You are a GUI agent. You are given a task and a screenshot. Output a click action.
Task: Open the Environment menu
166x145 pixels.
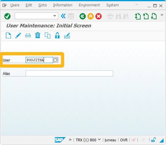pyautogui.click(x=89, y=5)
